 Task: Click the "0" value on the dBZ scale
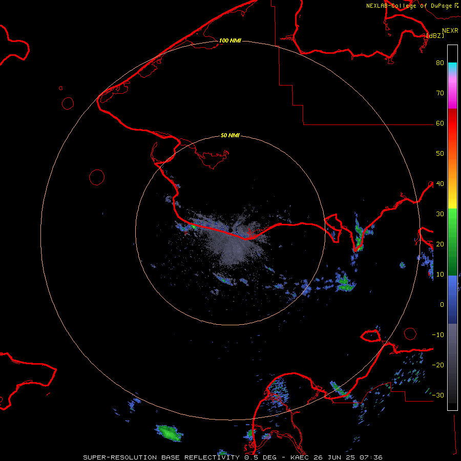click(442, 305)
